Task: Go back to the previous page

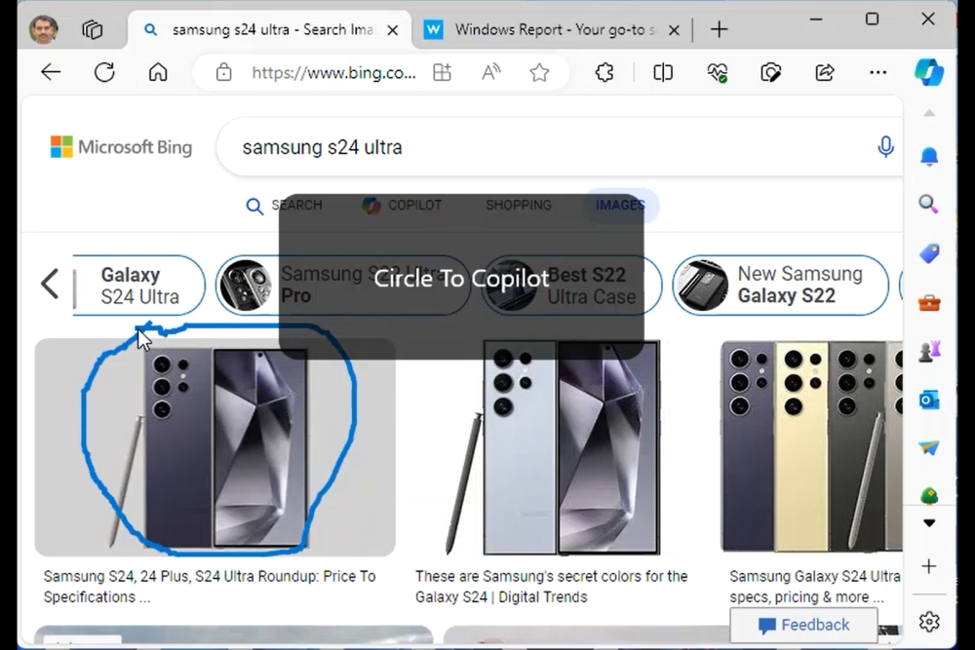Action: tap(51, 73)
